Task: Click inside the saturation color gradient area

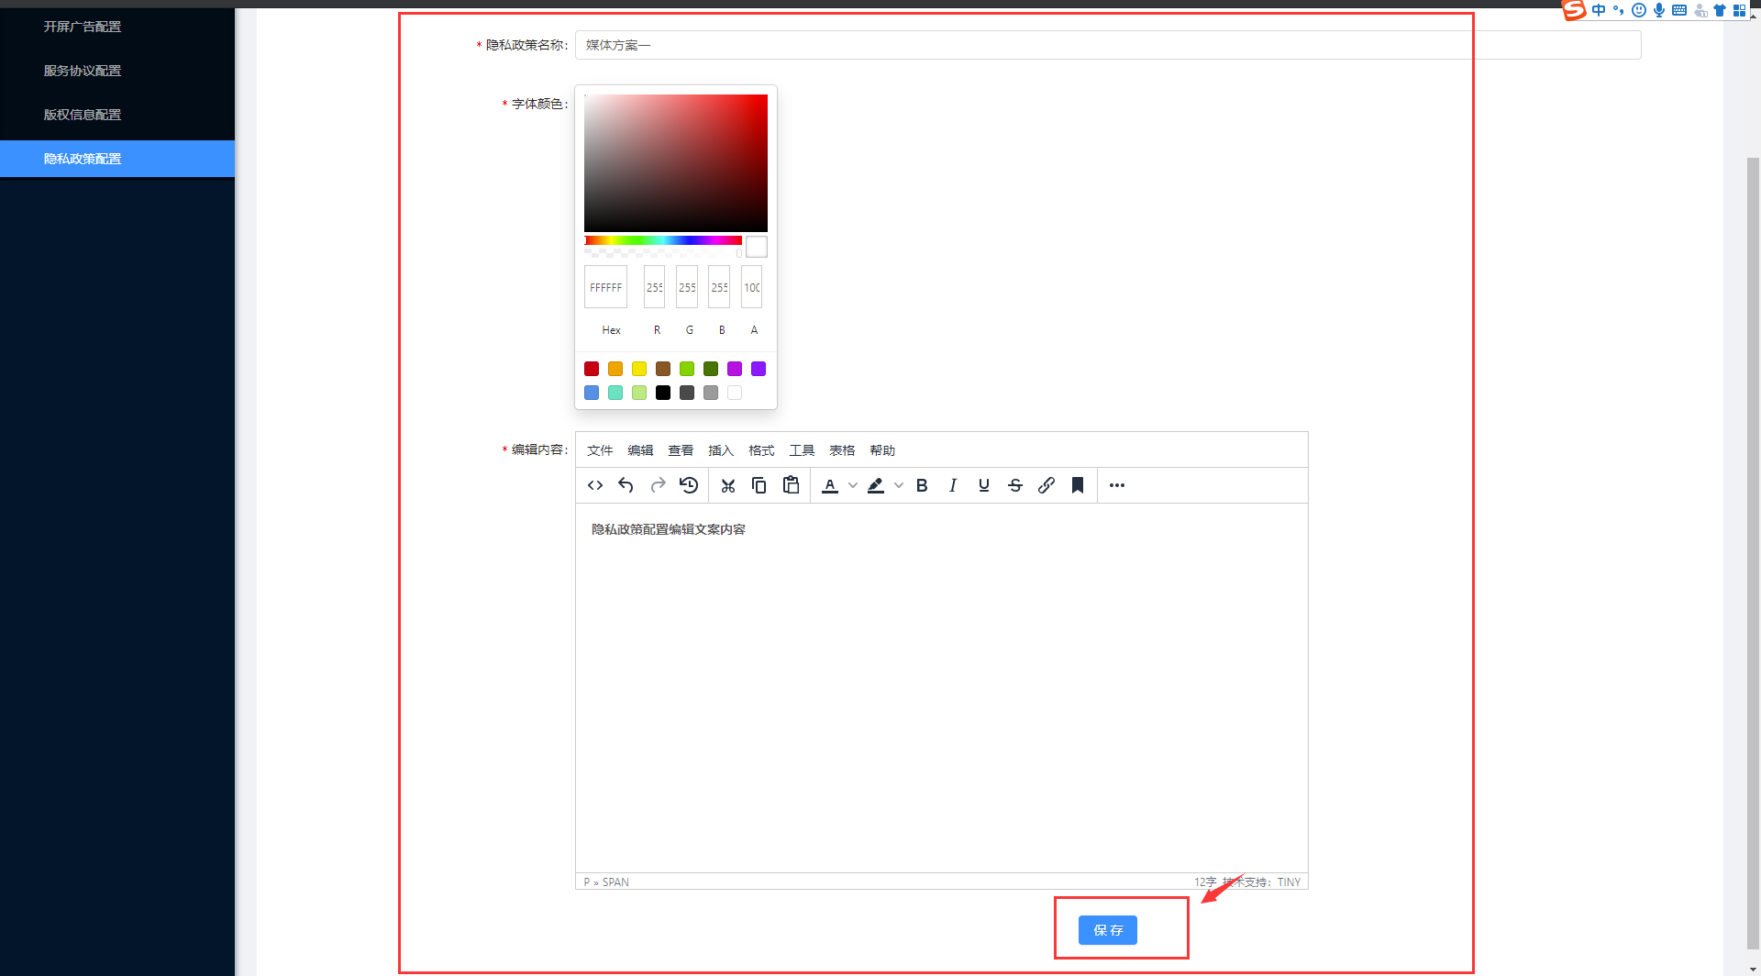Action: click(x=676, y=163)
